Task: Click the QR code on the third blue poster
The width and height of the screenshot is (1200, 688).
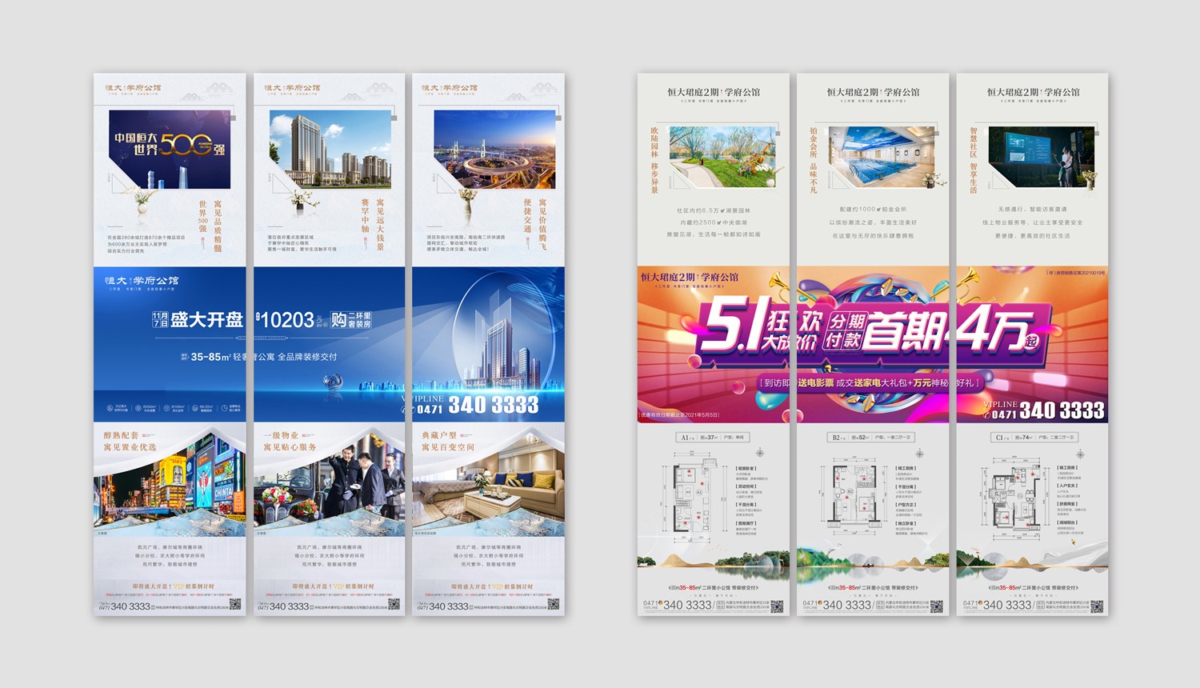Action: pos(553,605)
